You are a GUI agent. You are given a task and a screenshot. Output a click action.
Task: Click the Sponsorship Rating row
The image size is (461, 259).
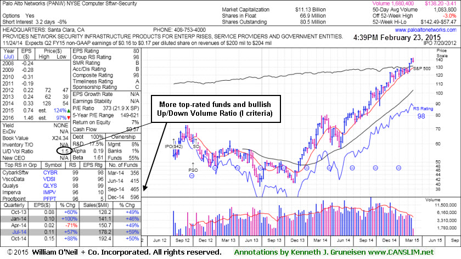pyautogui.click(x=106, y=87)
